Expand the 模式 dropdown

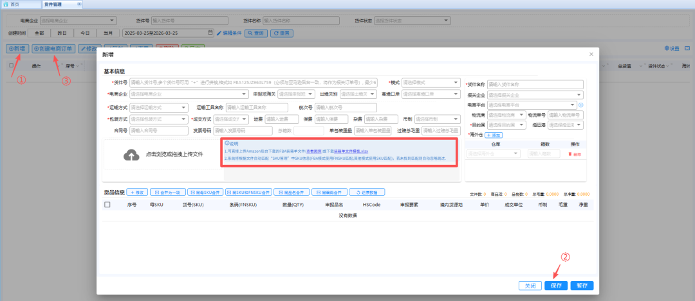[431, 82]
